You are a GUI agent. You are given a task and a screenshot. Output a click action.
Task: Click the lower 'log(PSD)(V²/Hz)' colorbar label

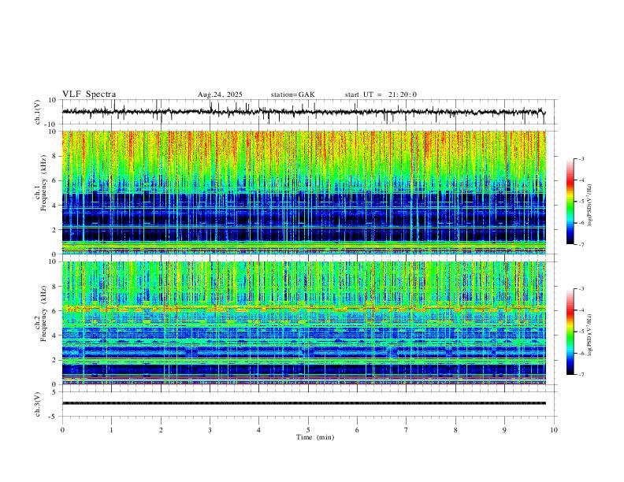pyautogui.click(x=589, y=335)
